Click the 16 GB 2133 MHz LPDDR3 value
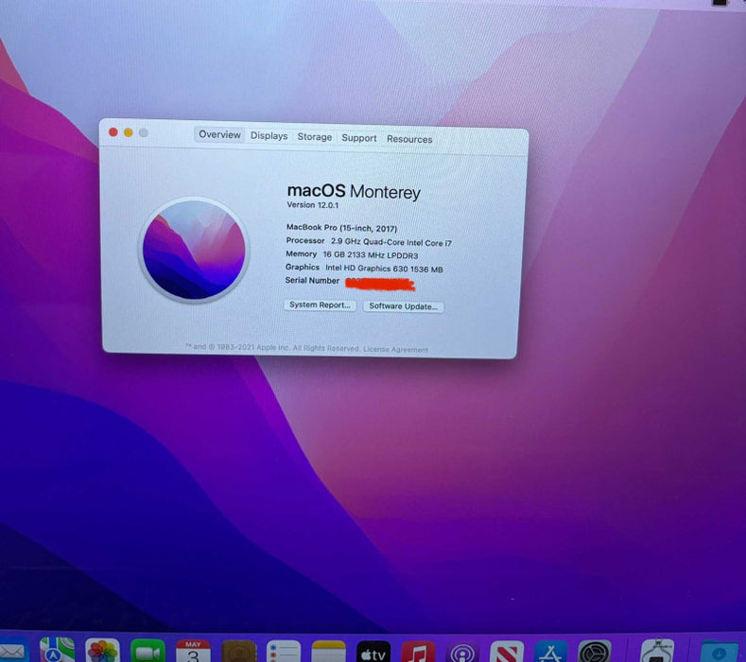The image size is (746, 662). tap(371, 255)
